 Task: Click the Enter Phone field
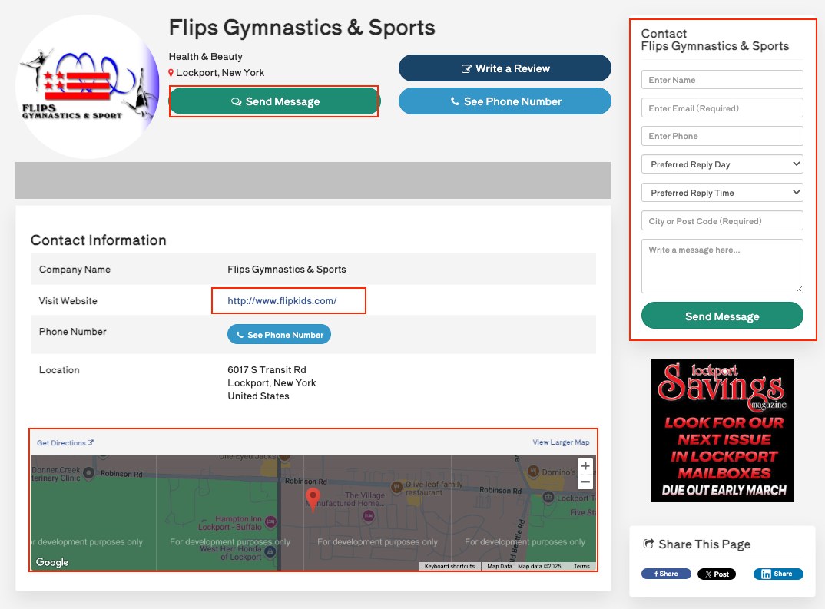click(x=722, y=136)
